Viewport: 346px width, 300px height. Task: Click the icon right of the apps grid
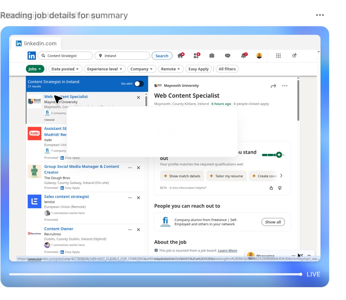[x=294, y=55]
